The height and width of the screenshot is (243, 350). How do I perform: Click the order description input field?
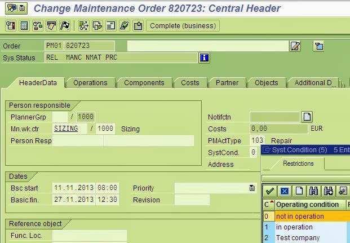pyautogui.click(x=208, y=46)
